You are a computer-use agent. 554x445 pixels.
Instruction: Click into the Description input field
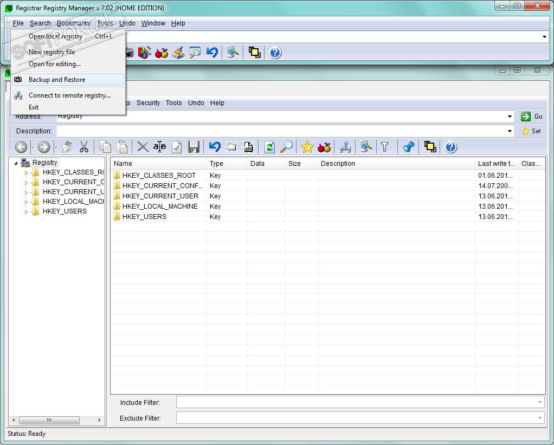[x=281, y=131]
